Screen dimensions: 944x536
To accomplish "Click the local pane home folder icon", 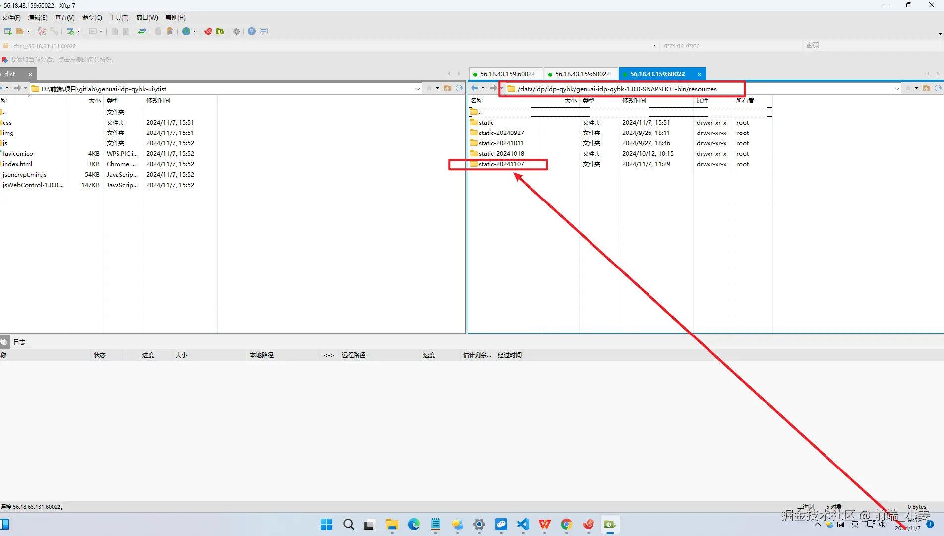I will (447, 88).
